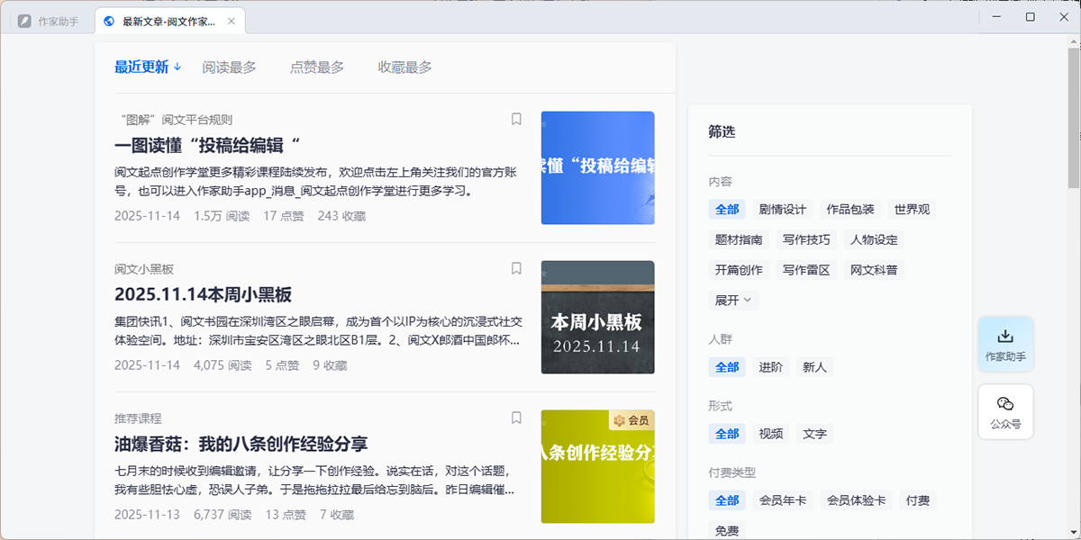Bookmark the 一图读懂"投稿给编辑" article
Viewport: 1081px width, 540px height.
[516, 119]
